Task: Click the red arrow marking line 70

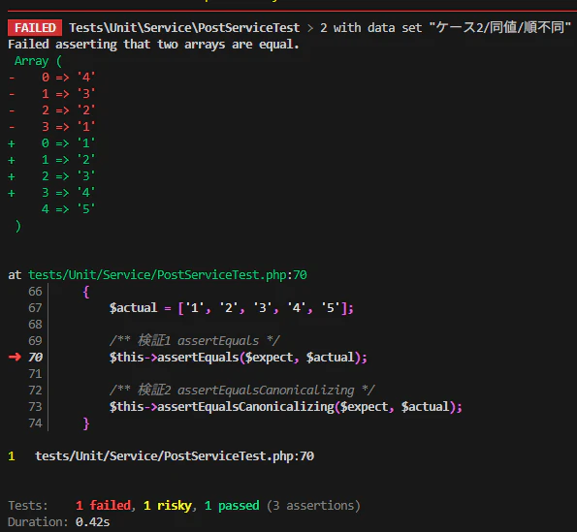Action: click(15, 357)
